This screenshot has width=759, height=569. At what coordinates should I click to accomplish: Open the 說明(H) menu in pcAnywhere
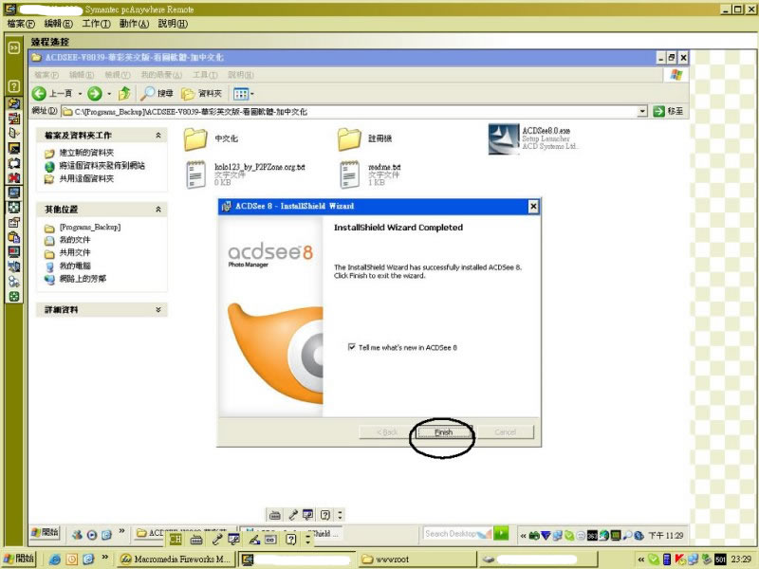pyautogui.click(x=173, y=23)
